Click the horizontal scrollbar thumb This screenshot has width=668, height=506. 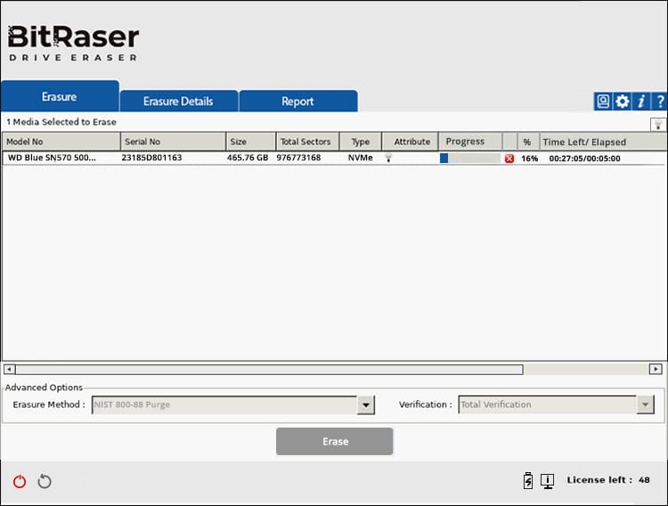269,369
